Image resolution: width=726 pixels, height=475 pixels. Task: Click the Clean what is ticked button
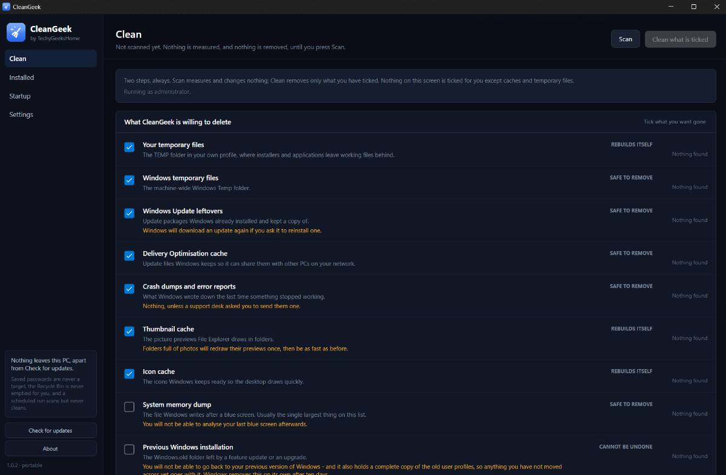pyautogui.click(x=680, y=39)
